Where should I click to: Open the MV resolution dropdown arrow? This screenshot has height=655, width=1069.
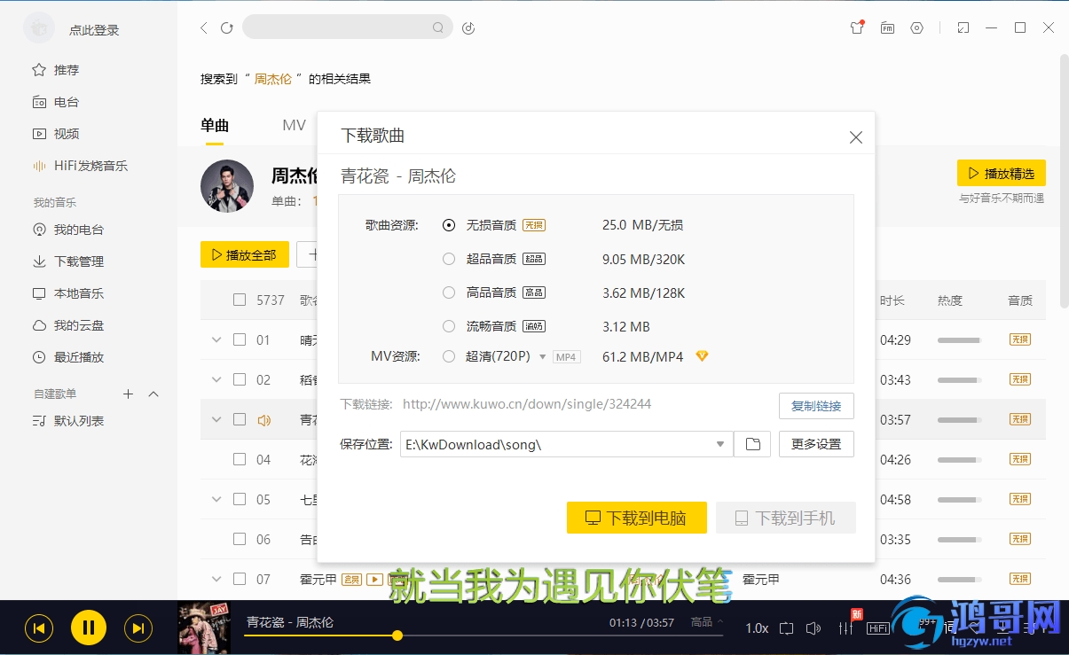[542, 357]
